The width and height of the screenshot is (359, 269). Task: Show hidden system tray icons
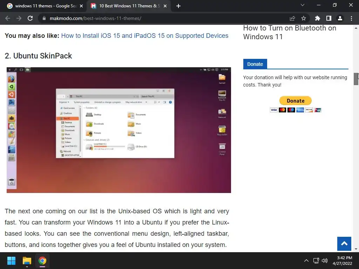click(306, 261)
